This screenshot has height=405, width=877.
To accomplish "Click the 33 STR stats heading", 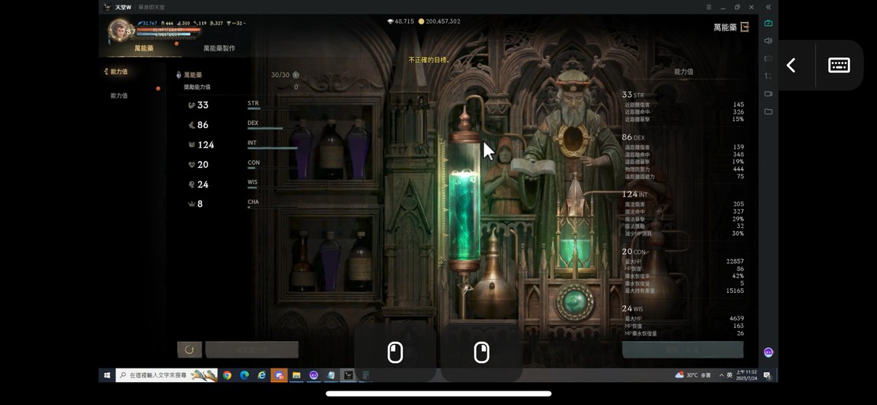I will (632, 95).
